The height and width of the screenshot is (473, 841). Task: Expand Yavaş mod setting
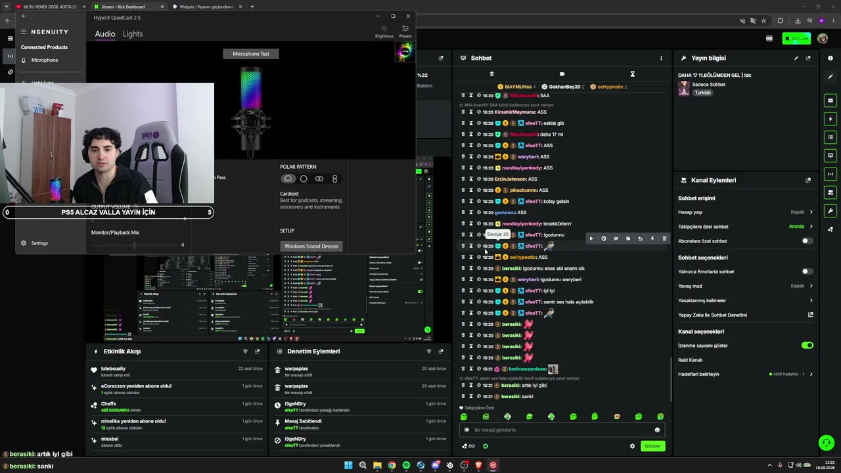tap(746, 286)
